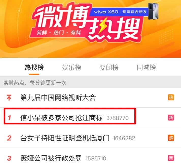The width and height of the screenshot is (181, 166).
Task: Tap the rank 1 number icon
Action: click(9, 118)
